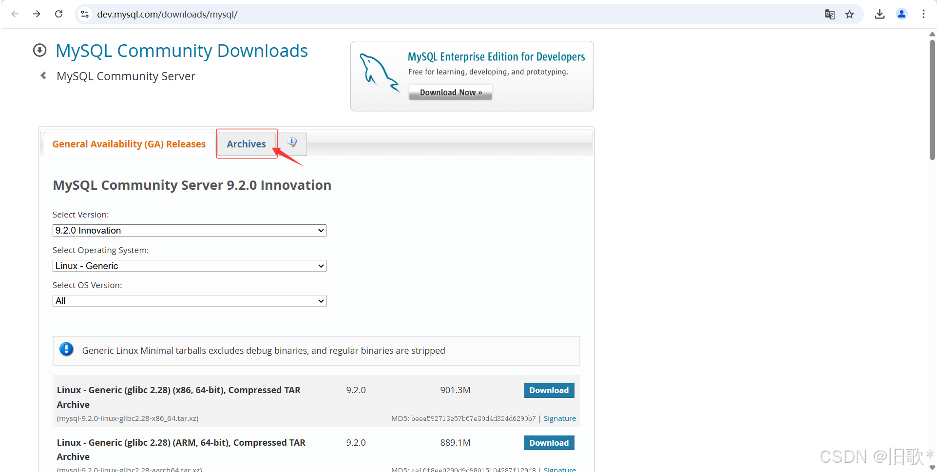Screen dimensions: 937x472
Task: Click the browser back arrow
Action: [15, 14]
